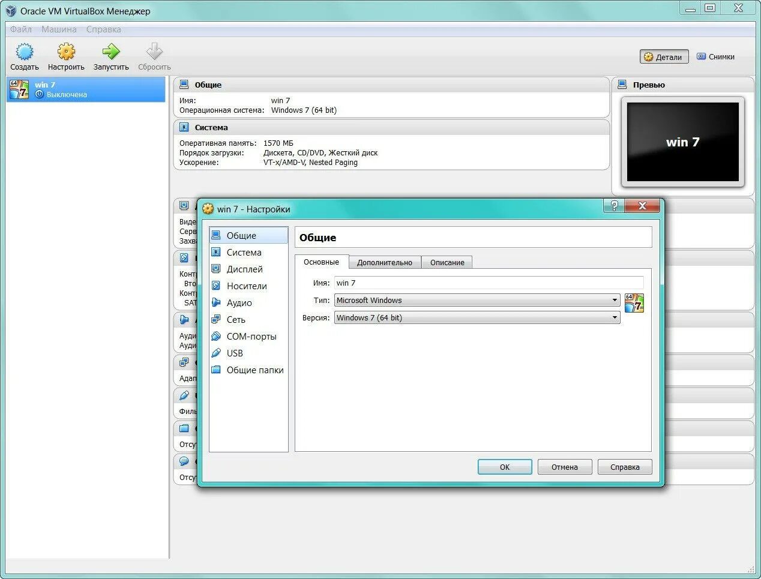Select Общие category in settings dialog
The height and width of the screenshot is (579, 761).
point(248,235)
